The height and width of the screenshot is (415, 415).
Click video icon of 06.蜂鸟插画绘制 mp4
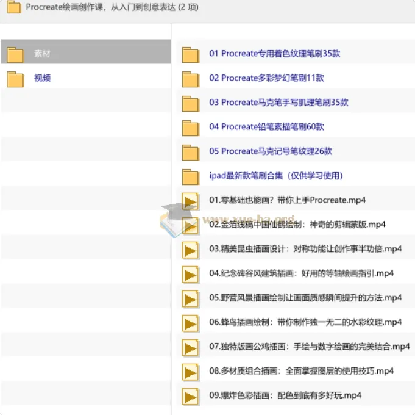point(190,323)
